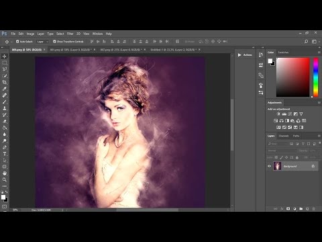Select the Hand tool
Screen dimensions: 322x242
pyautogui.click(x=5, y=173)
